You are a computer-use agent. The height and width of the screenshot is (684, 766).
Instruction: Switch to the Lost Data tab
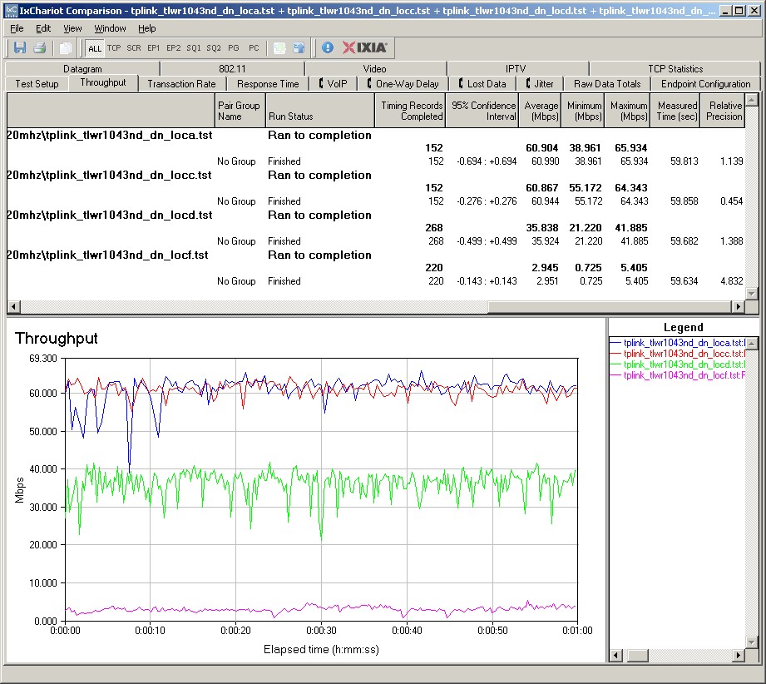coord(482,83)
